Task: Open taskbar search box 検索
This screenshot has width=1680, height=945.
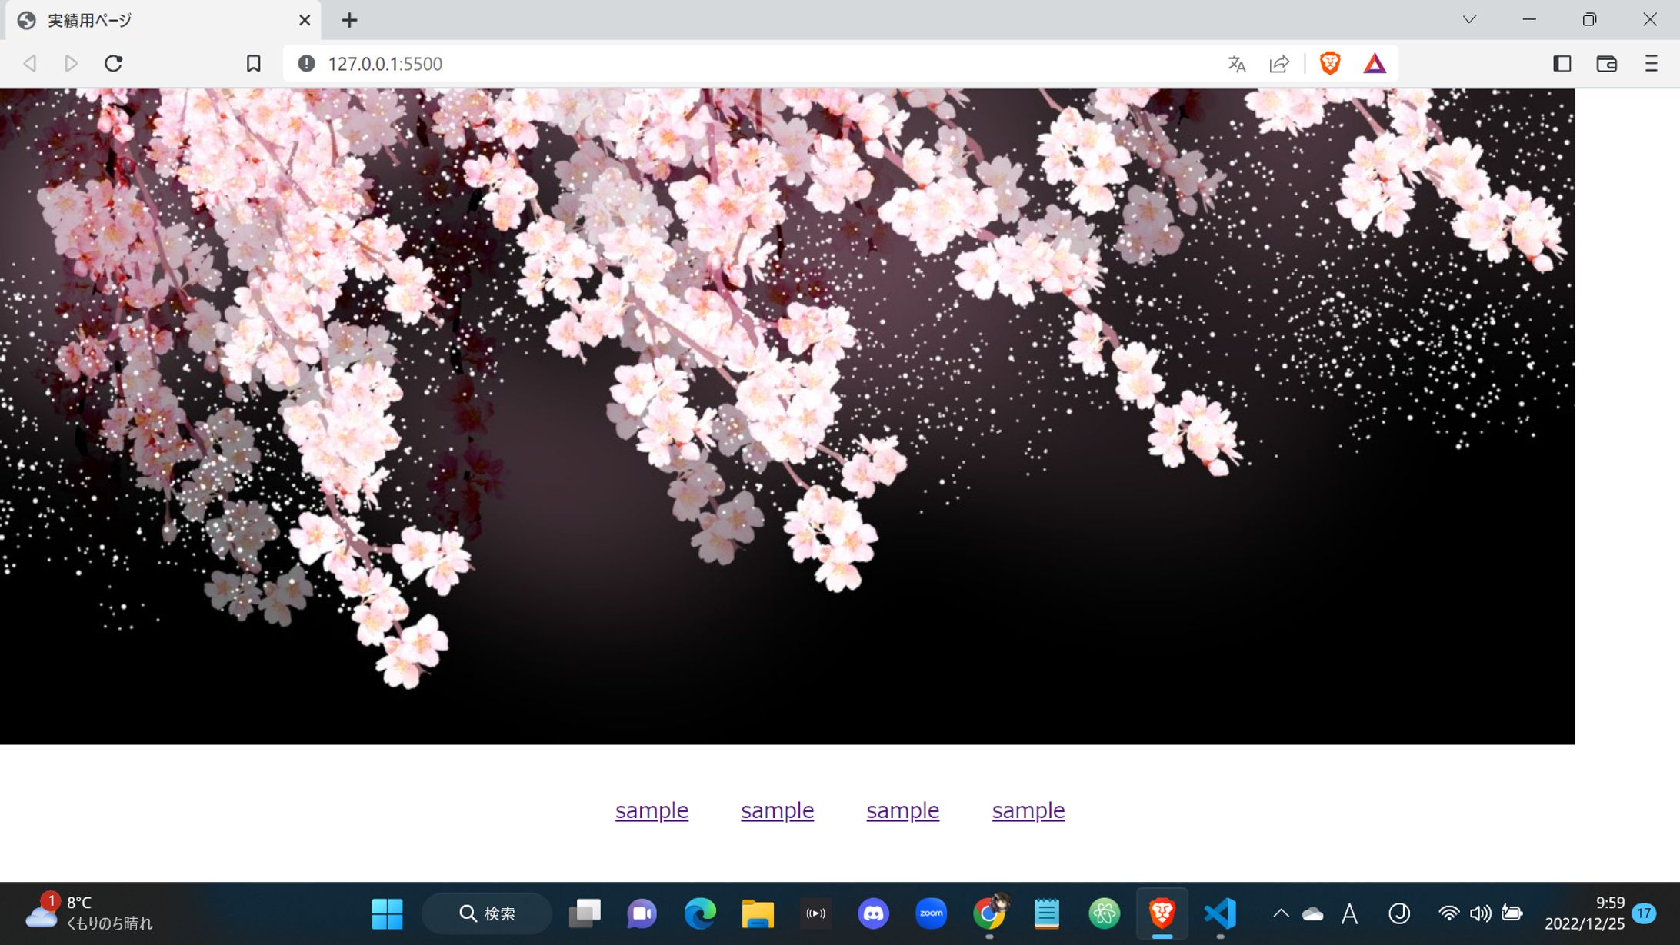Action: pyautogui.click(x=487, y=913)
